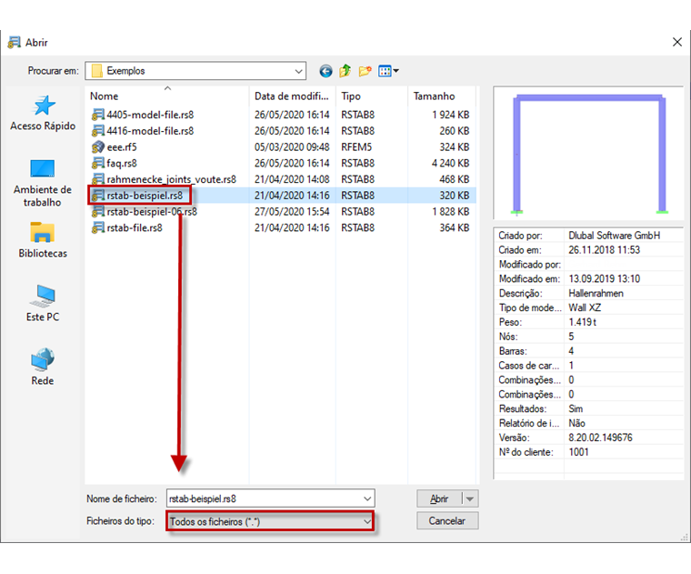Click the 4 240 KB size cell
Screen dimensions: 691x574
[x=450, y=164]
